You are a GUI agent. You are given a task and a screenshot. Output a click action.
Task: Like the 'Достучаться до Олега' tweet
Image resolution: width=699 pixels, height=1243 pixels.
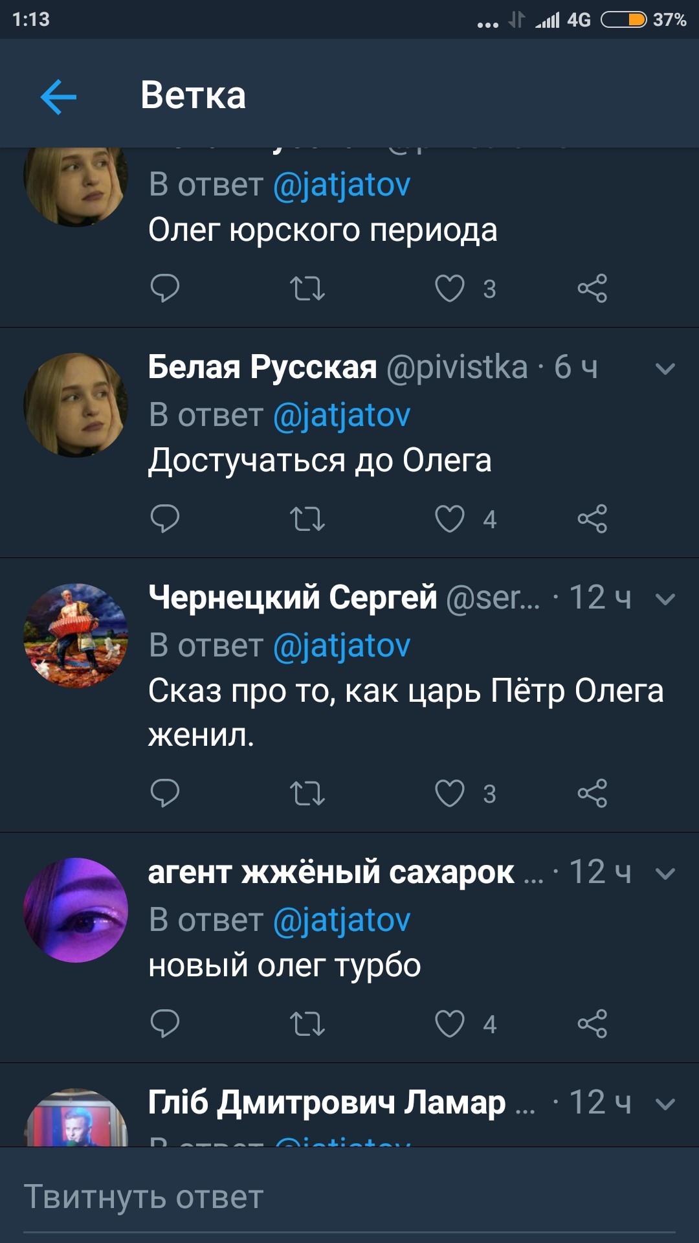tap(450, 519)
